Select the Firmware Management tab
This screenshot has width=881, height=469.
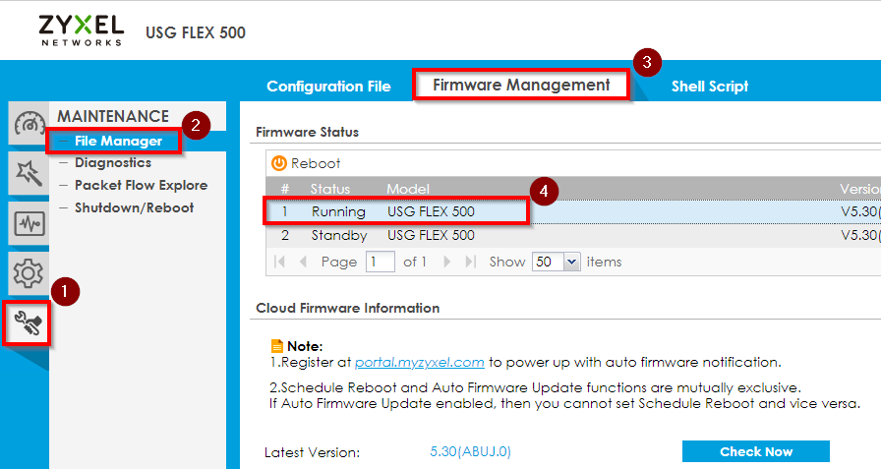pos(521,86)
